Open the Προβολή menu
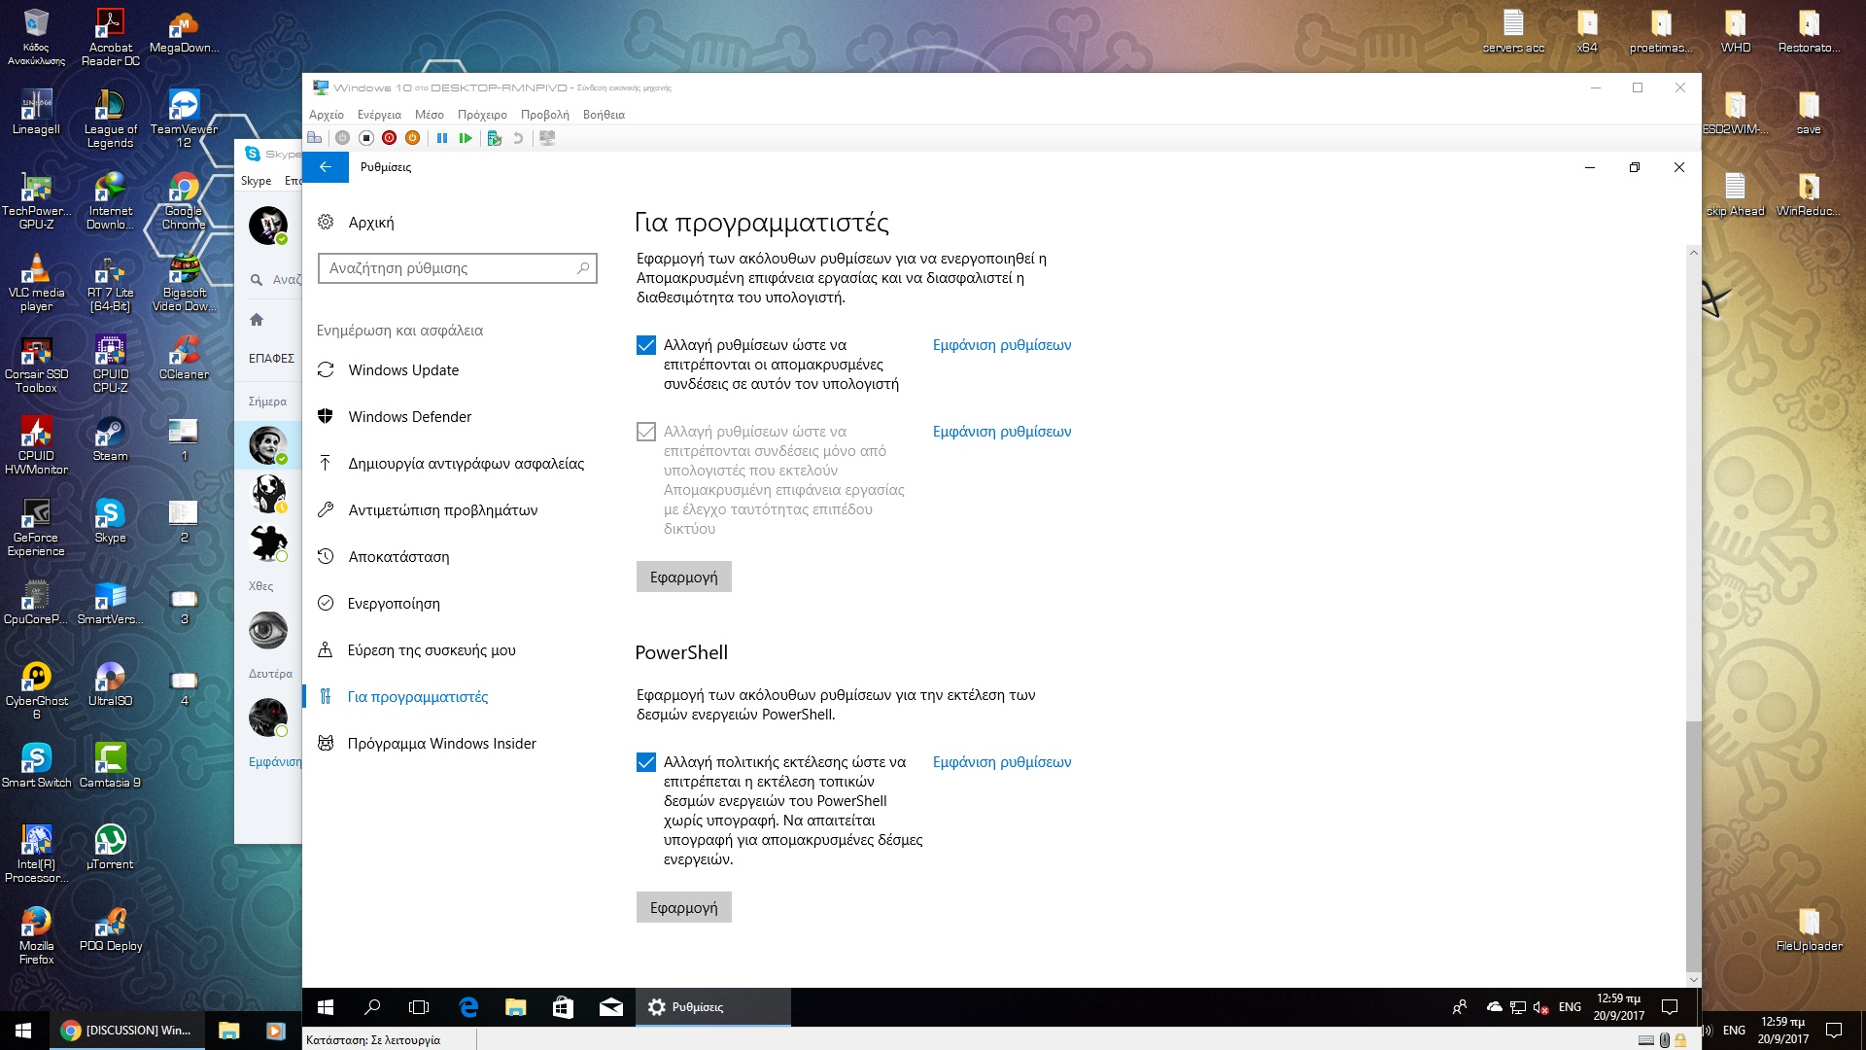 pyautogui.click(x=545, y=115)
